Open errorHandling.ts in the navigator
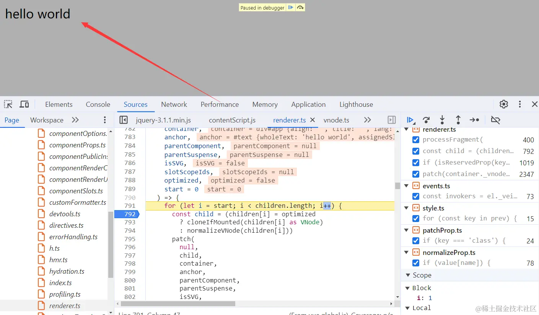Screen dimensions: 539x315 [x=73, y=237]
